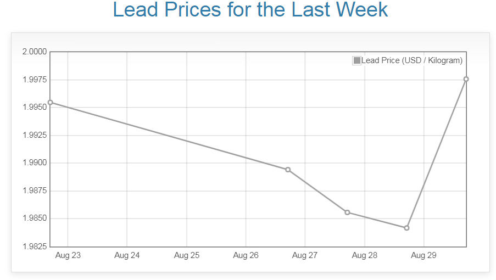Click the Aug 28 x-axis label
Image resolution: width=496 pixels, height=280 pixels.
tap(364, 255)
